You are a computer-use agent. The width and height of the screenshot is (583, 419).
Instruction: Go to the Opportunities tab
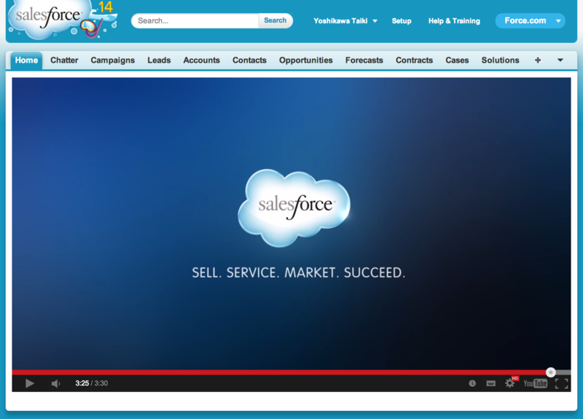coord(306,60)
